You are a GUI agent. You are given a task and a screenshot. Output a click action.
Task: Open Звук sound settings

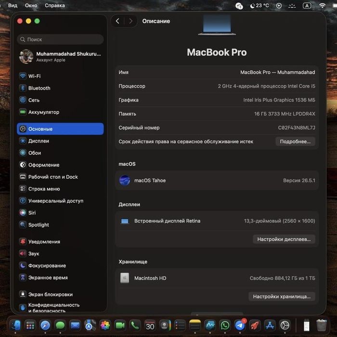click(60, 254)
